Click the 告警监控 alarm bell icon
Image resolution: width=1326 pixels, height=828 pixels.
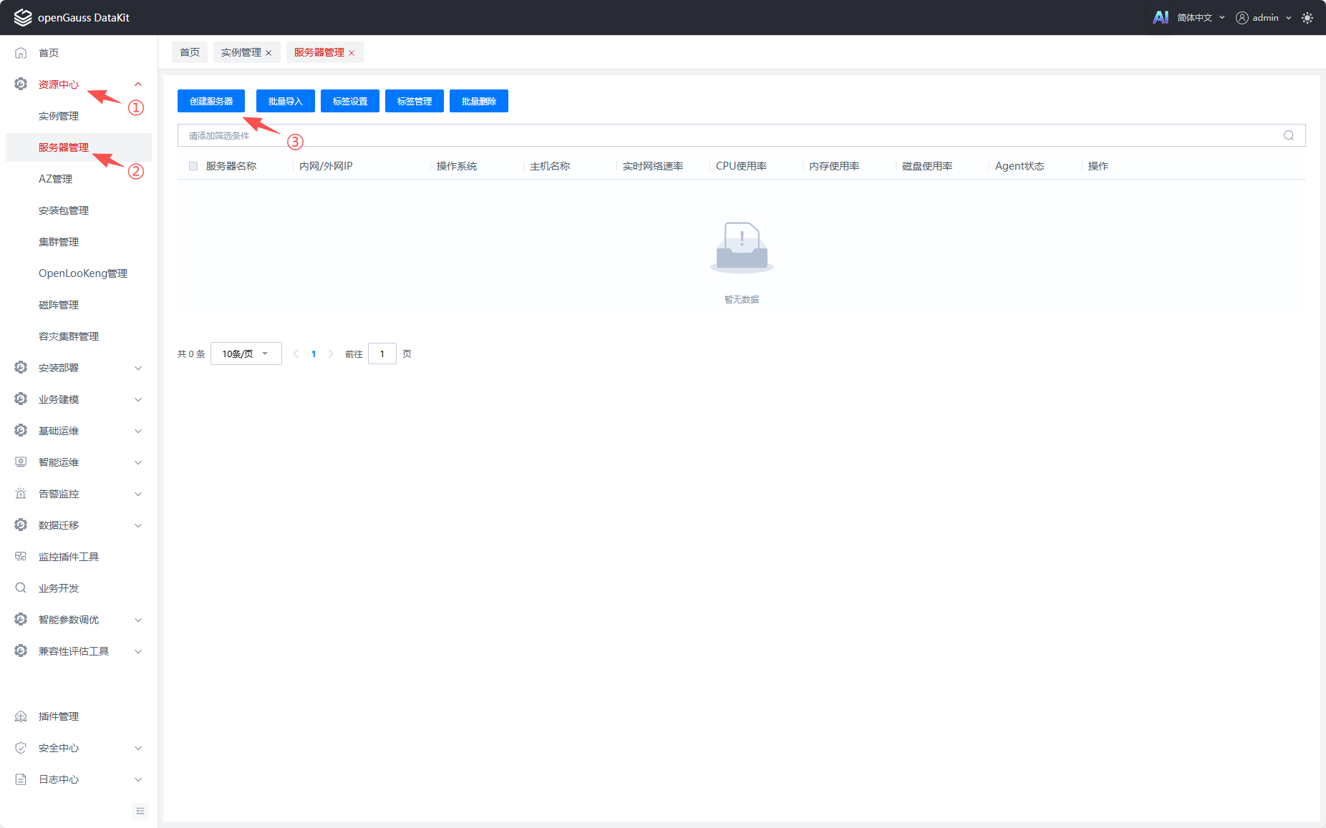click(x=20, y=493)
